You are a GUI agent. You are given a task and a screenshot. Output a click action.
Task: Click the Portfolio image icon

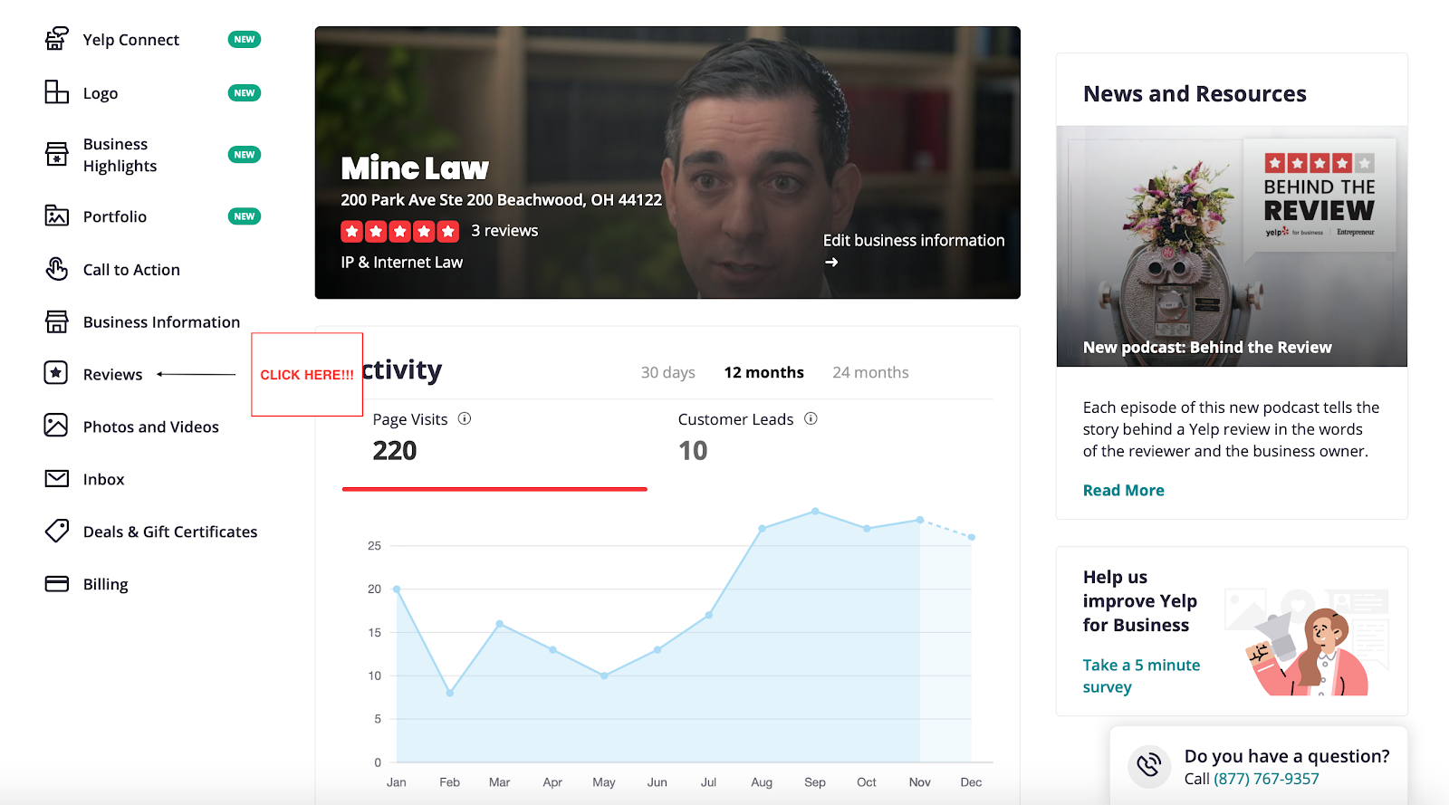coord(57,216)
